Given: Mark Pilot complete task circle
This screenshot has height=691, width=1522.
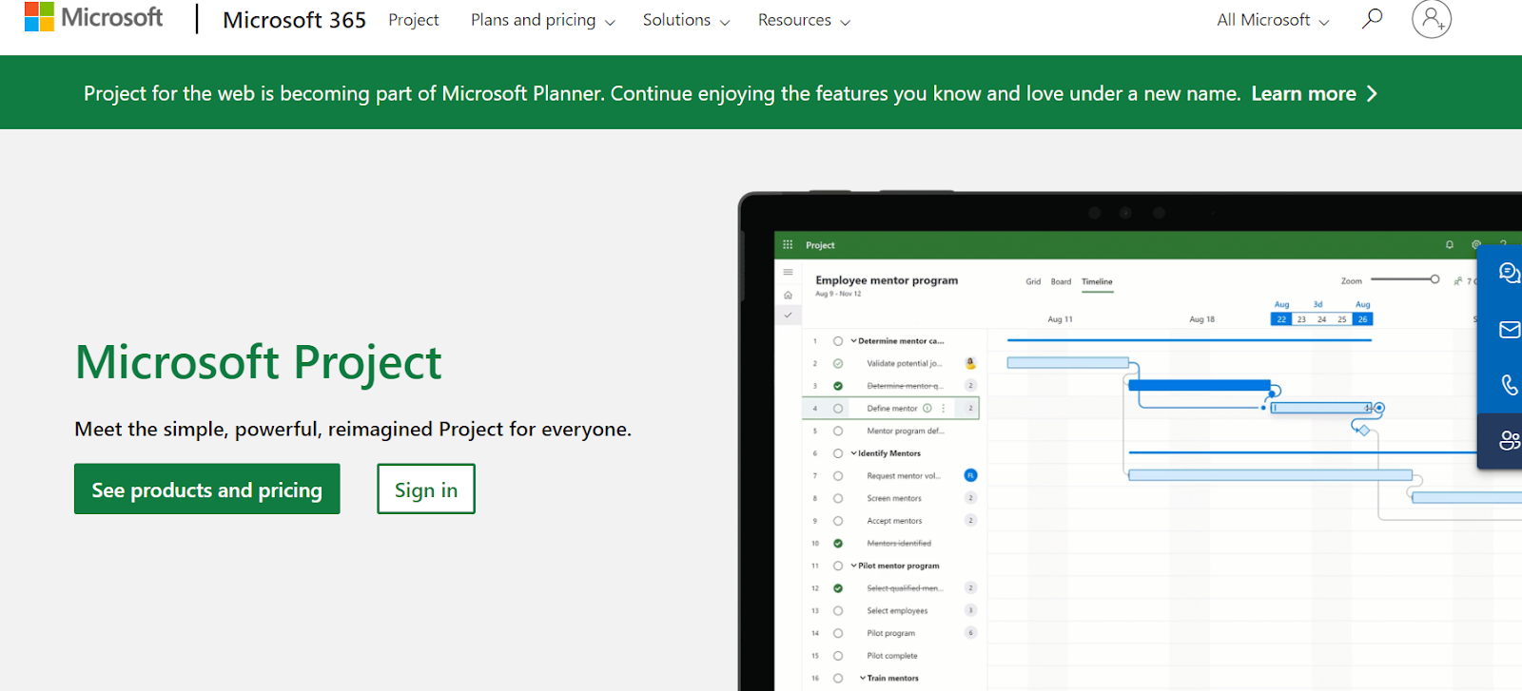Looking at the screenshot, I should click(x=838, y=656).
